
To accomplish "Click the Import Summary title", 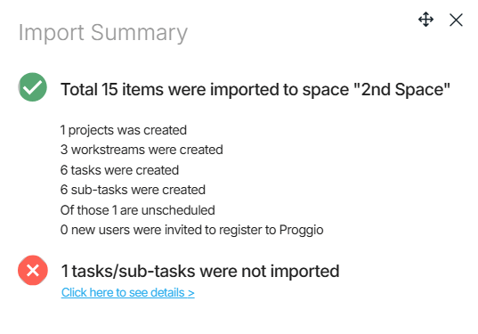I will (x=103, y=33).
